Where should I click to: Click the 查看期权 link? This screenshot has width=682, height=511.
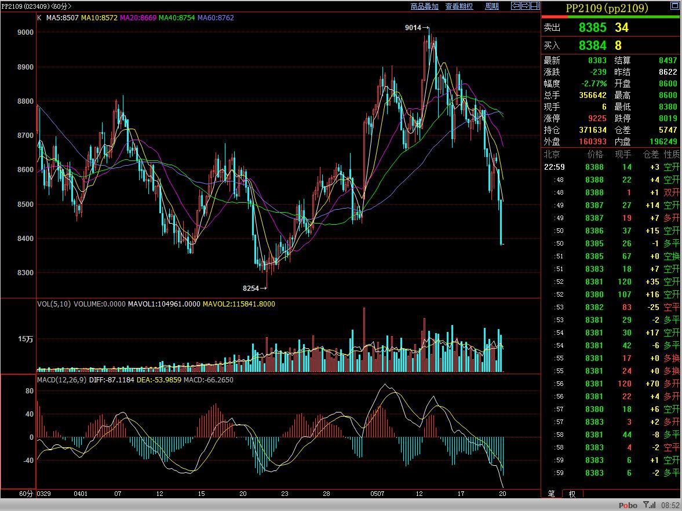(459, 6)
